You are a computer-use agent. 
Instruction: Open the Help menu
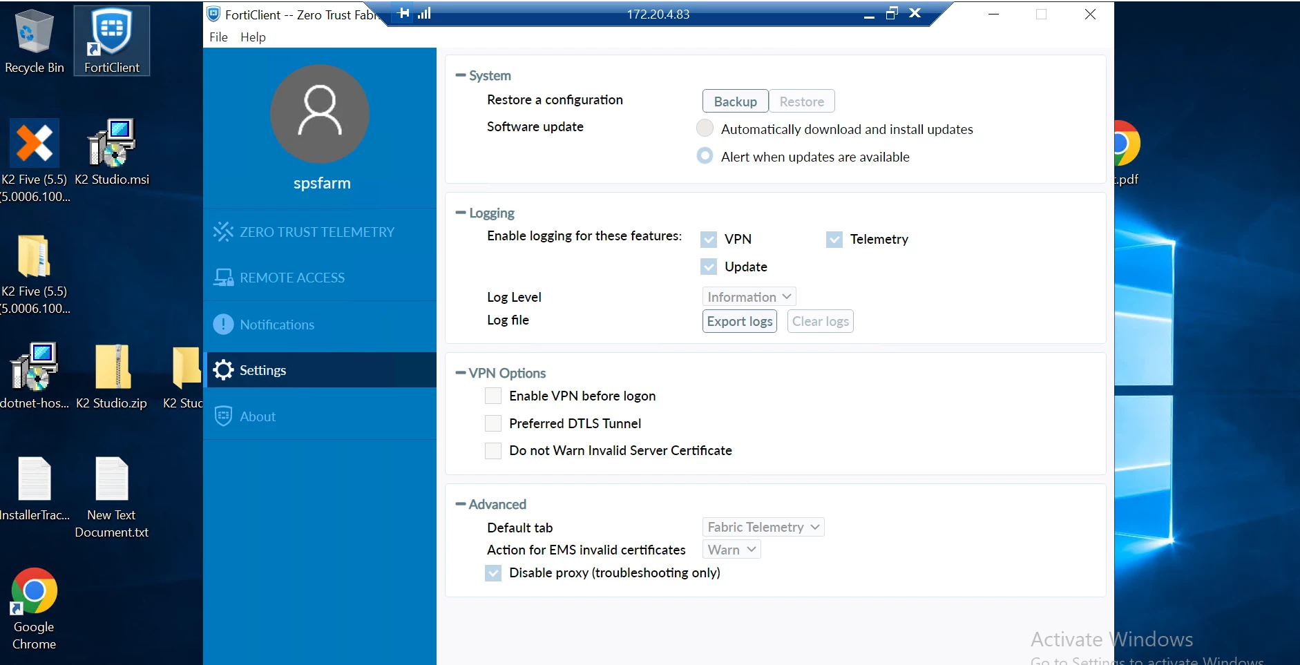(x=253, y=37)
